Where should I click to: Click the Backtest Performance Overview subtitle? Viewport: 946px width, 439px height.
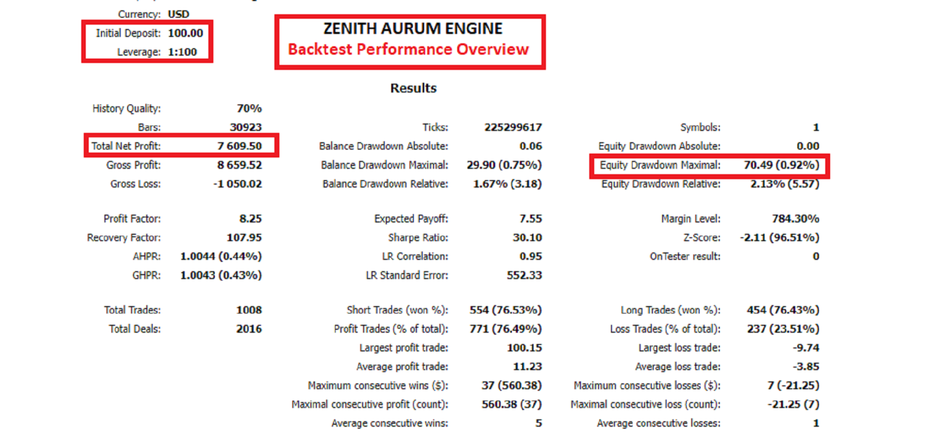tap(408, 49)
